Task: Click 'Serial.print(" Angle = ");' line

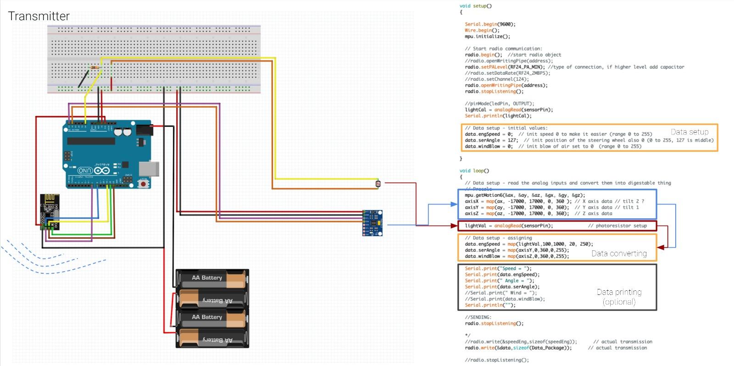Action: (500, 281)
